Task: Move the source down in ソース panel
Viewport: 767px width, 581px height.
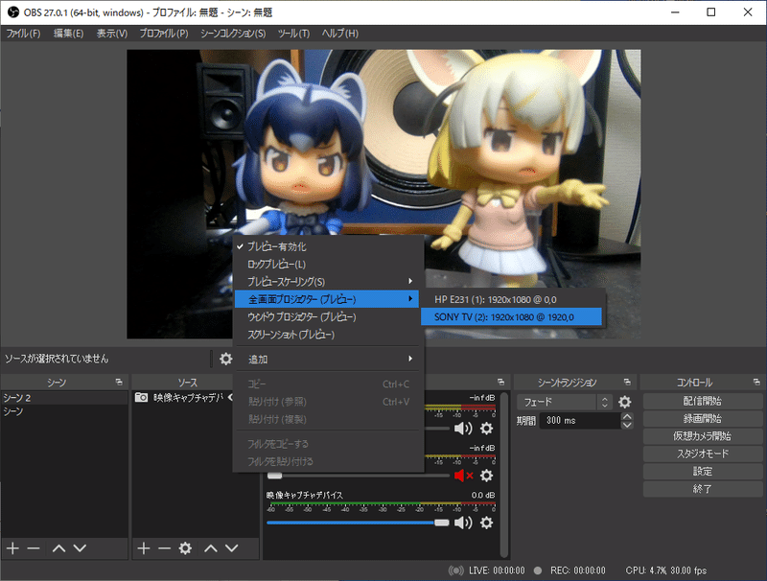Action: pos(231,548)
